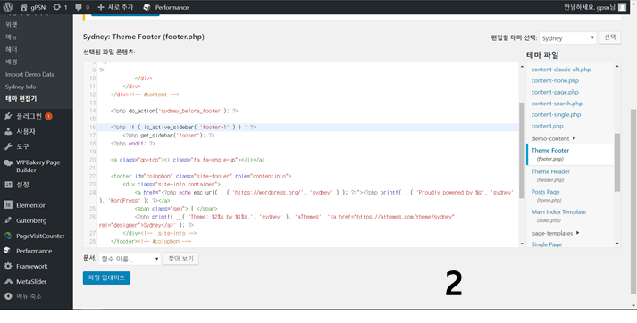
Task: Open content-none.php file
Action: (x=555, y=80)
